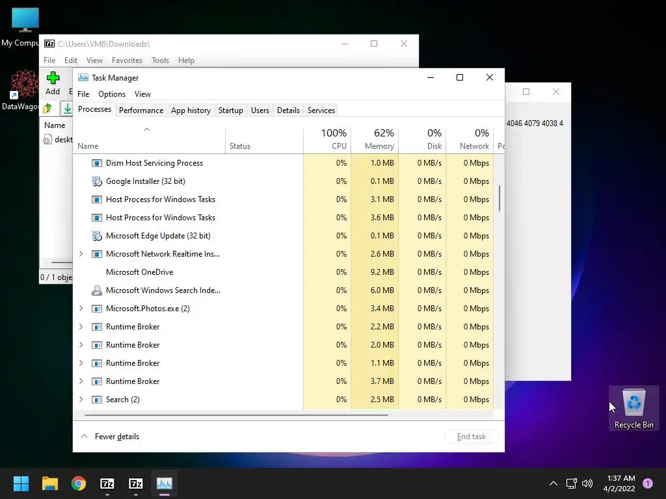Sort processes by Memory column
Screen dimensions: 666x499
click(375, 140)
